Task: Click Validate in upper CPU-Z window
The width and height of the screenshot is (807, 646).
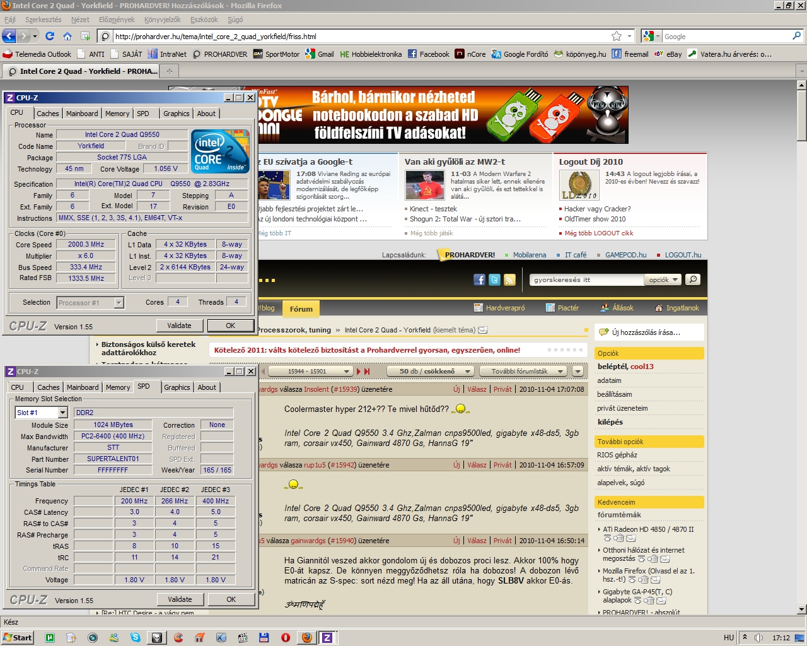Action: pos(180,326)
